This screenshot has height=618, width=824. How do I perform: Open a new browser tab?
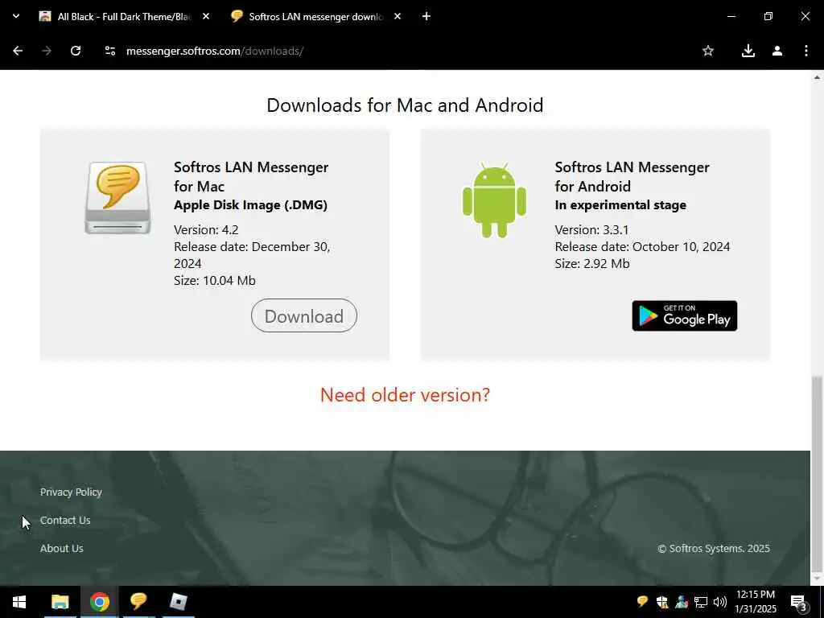pyautogui.click(x=426, y=16)
